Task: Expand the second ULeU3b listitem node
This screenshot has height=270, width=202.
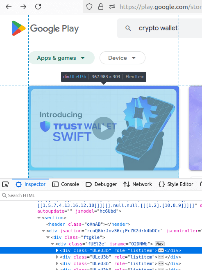Action: click(57, 257)
